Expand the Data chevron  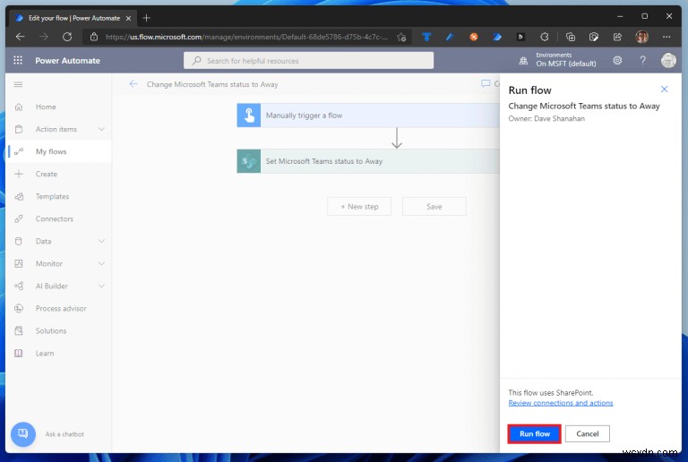(x=101, y=241)
